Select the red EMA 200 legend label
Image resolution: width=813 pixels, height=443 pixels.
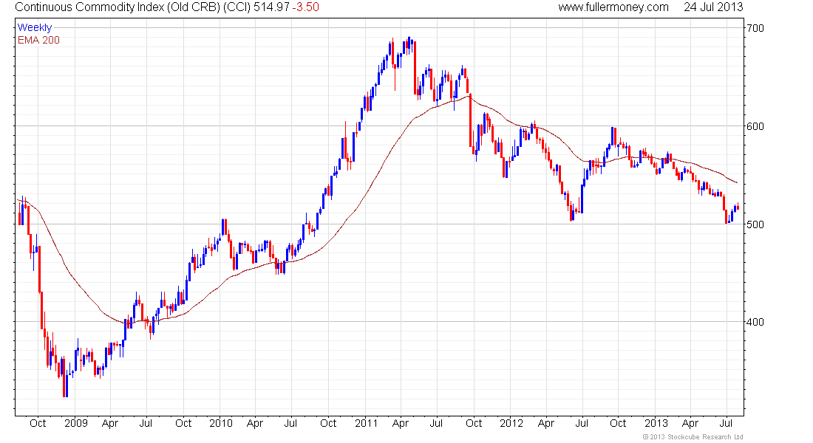(39, 40)
